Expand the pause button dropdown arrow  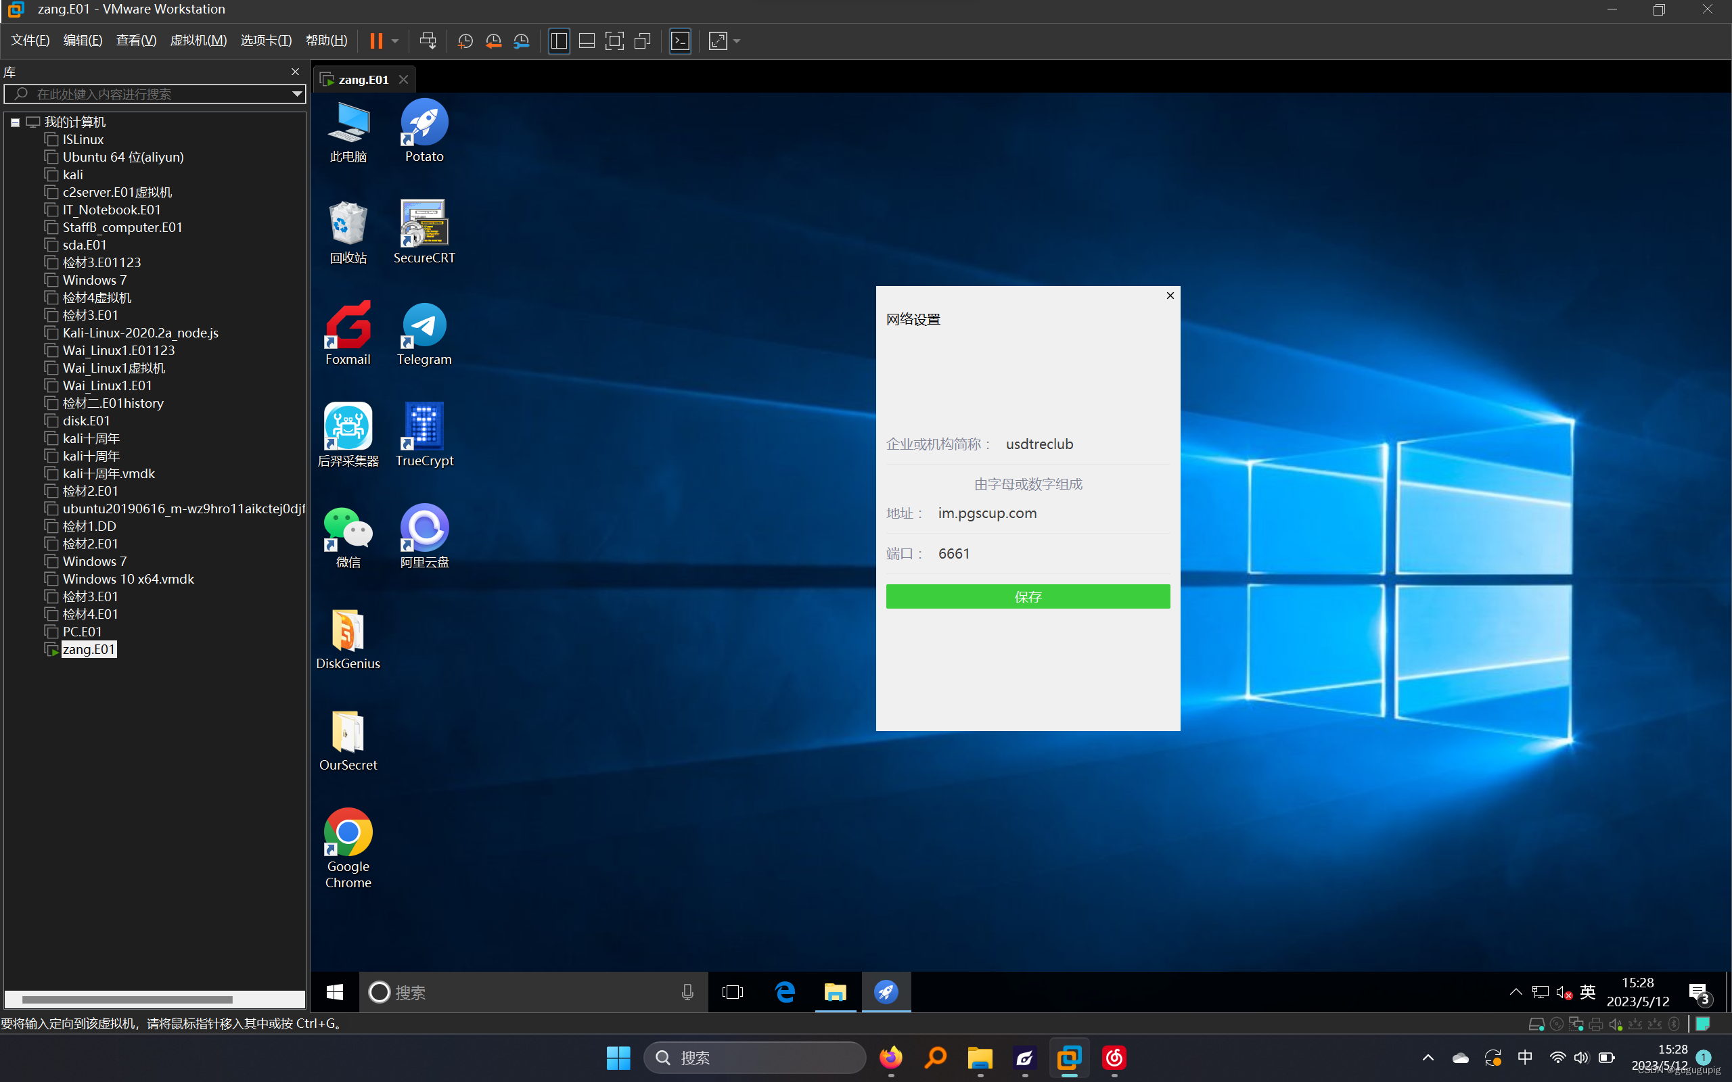pyautogui.click(x=395, y=41)
